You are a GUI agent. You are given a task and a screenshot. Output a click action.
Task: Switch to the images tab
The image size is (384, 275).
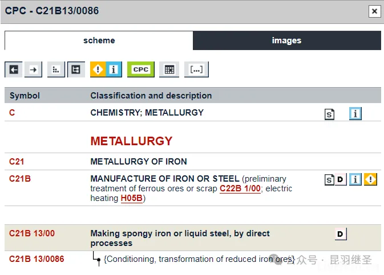(x=286, y=40)
